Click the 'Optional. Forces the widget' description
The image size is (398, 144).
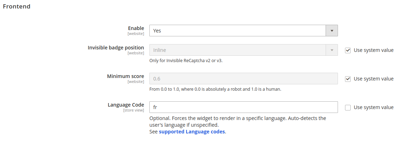[x=237, y=118]
